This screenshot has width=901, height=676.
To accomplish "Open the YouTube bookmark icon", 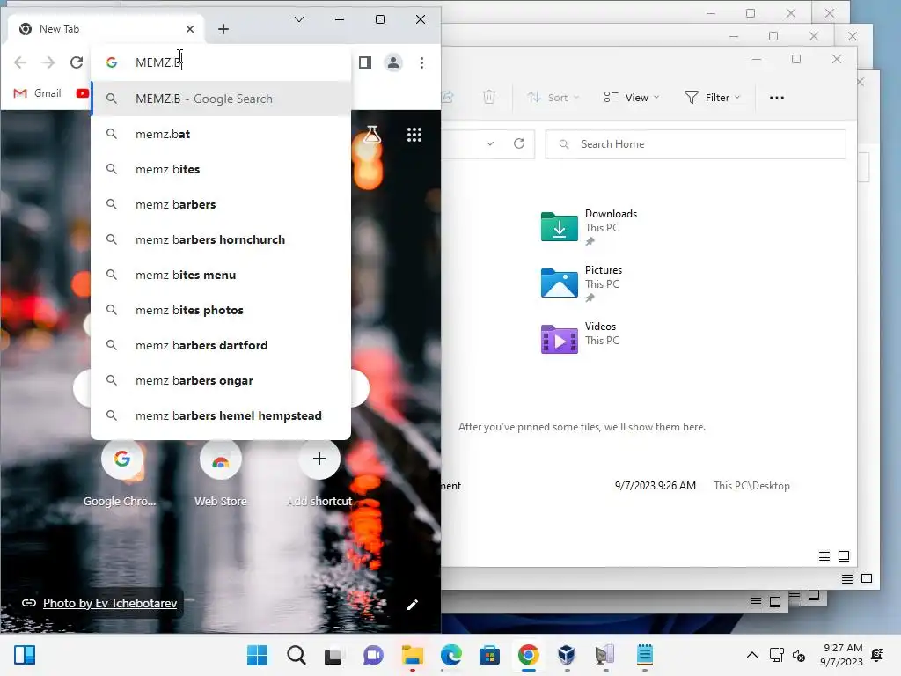I will tap(82, 93).
